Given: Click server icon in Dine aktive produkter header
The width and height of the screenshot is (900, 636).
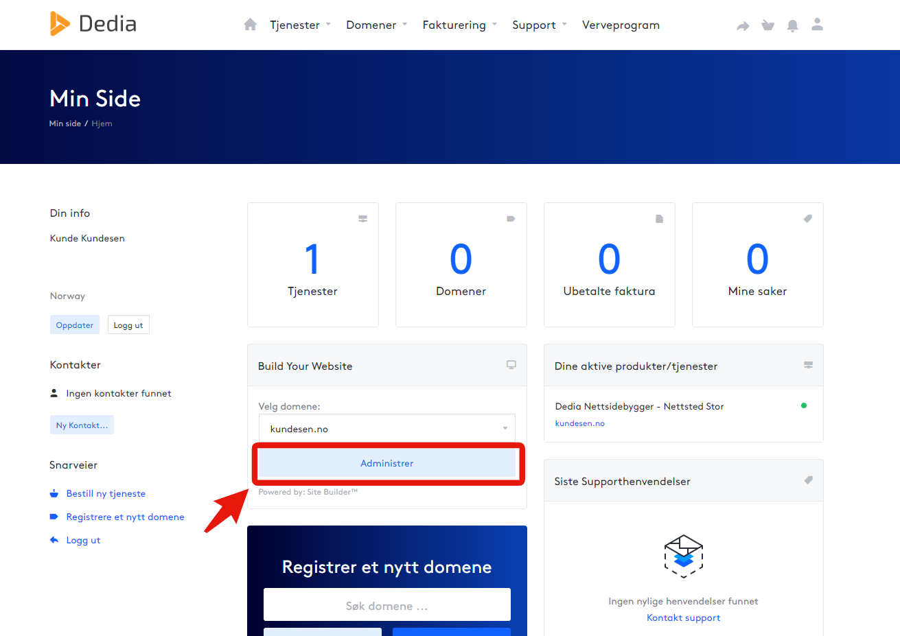Looking at the screenshot, I should pos(809,365).
